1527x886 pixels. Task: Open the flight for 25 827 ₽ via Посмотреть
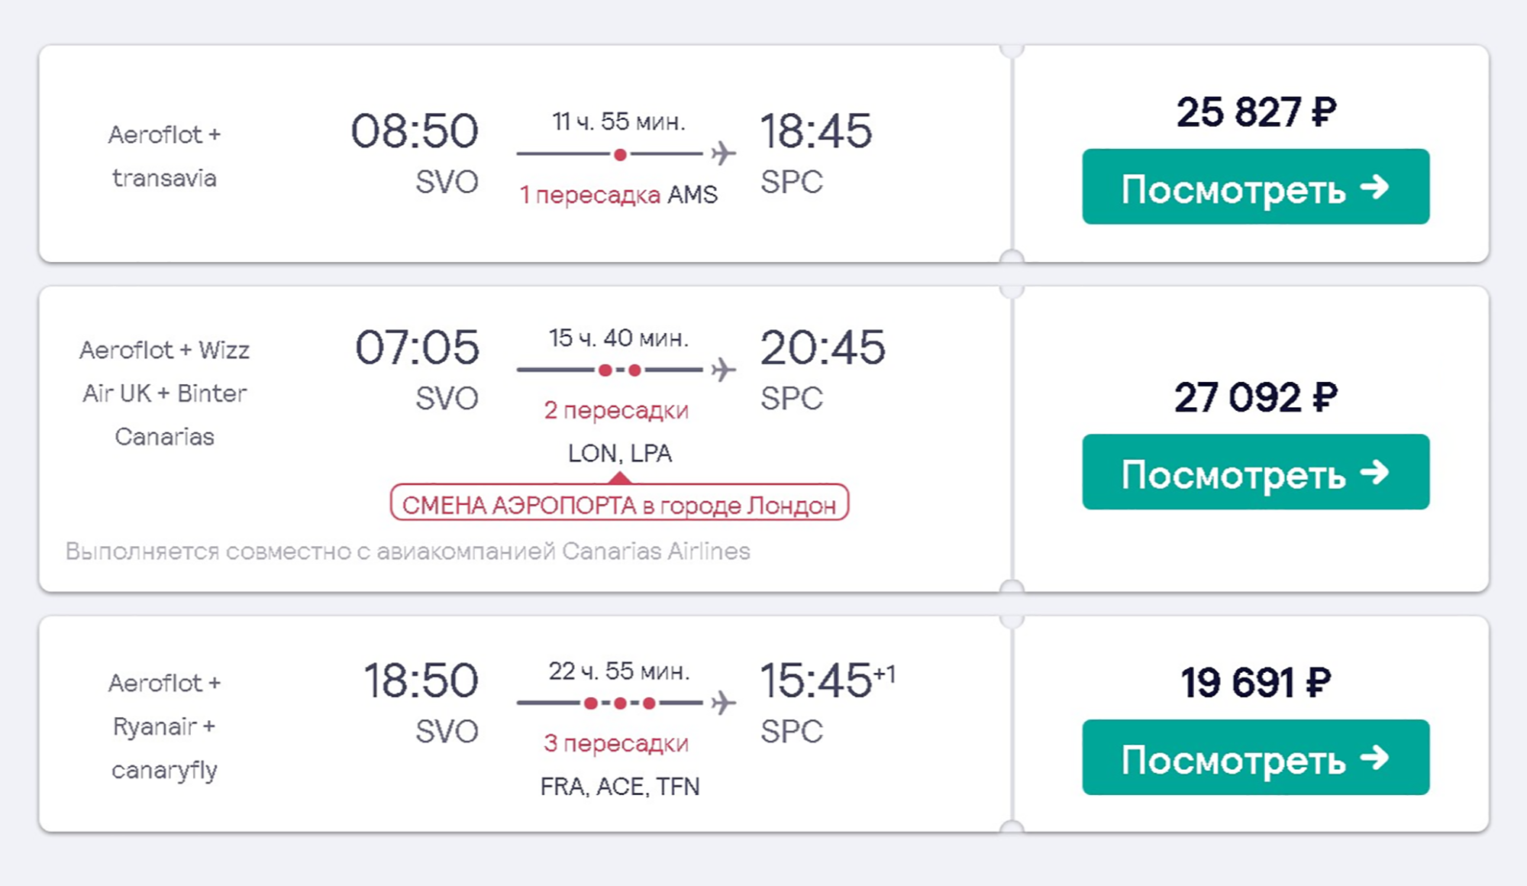1256,187
